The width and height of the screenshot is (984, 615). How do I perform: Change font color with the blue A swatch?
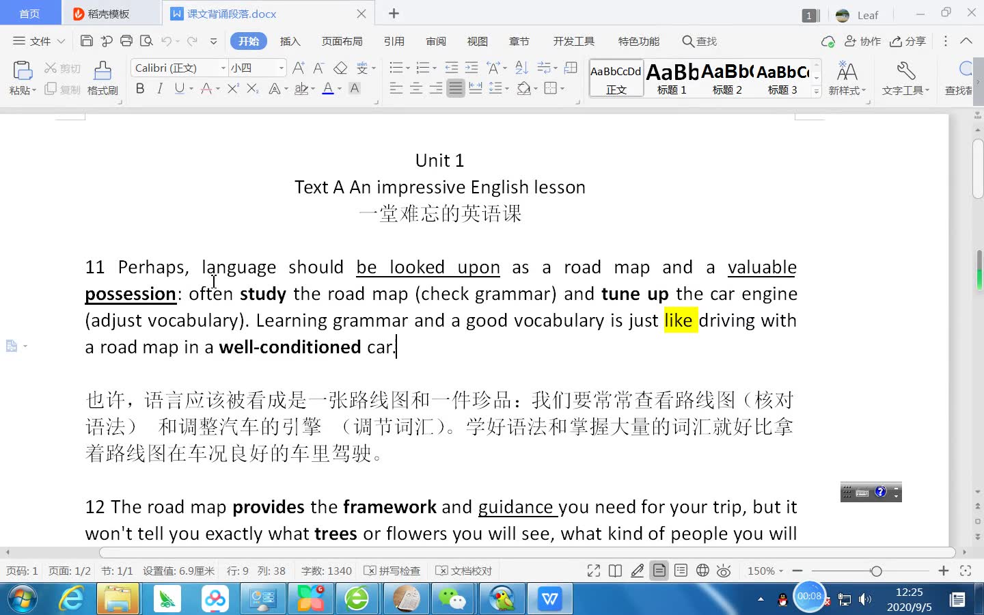click(328, 88)
